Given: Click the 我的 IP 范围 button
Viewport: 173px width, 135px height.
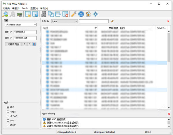Looking at the screenshot, I should 13,44.
